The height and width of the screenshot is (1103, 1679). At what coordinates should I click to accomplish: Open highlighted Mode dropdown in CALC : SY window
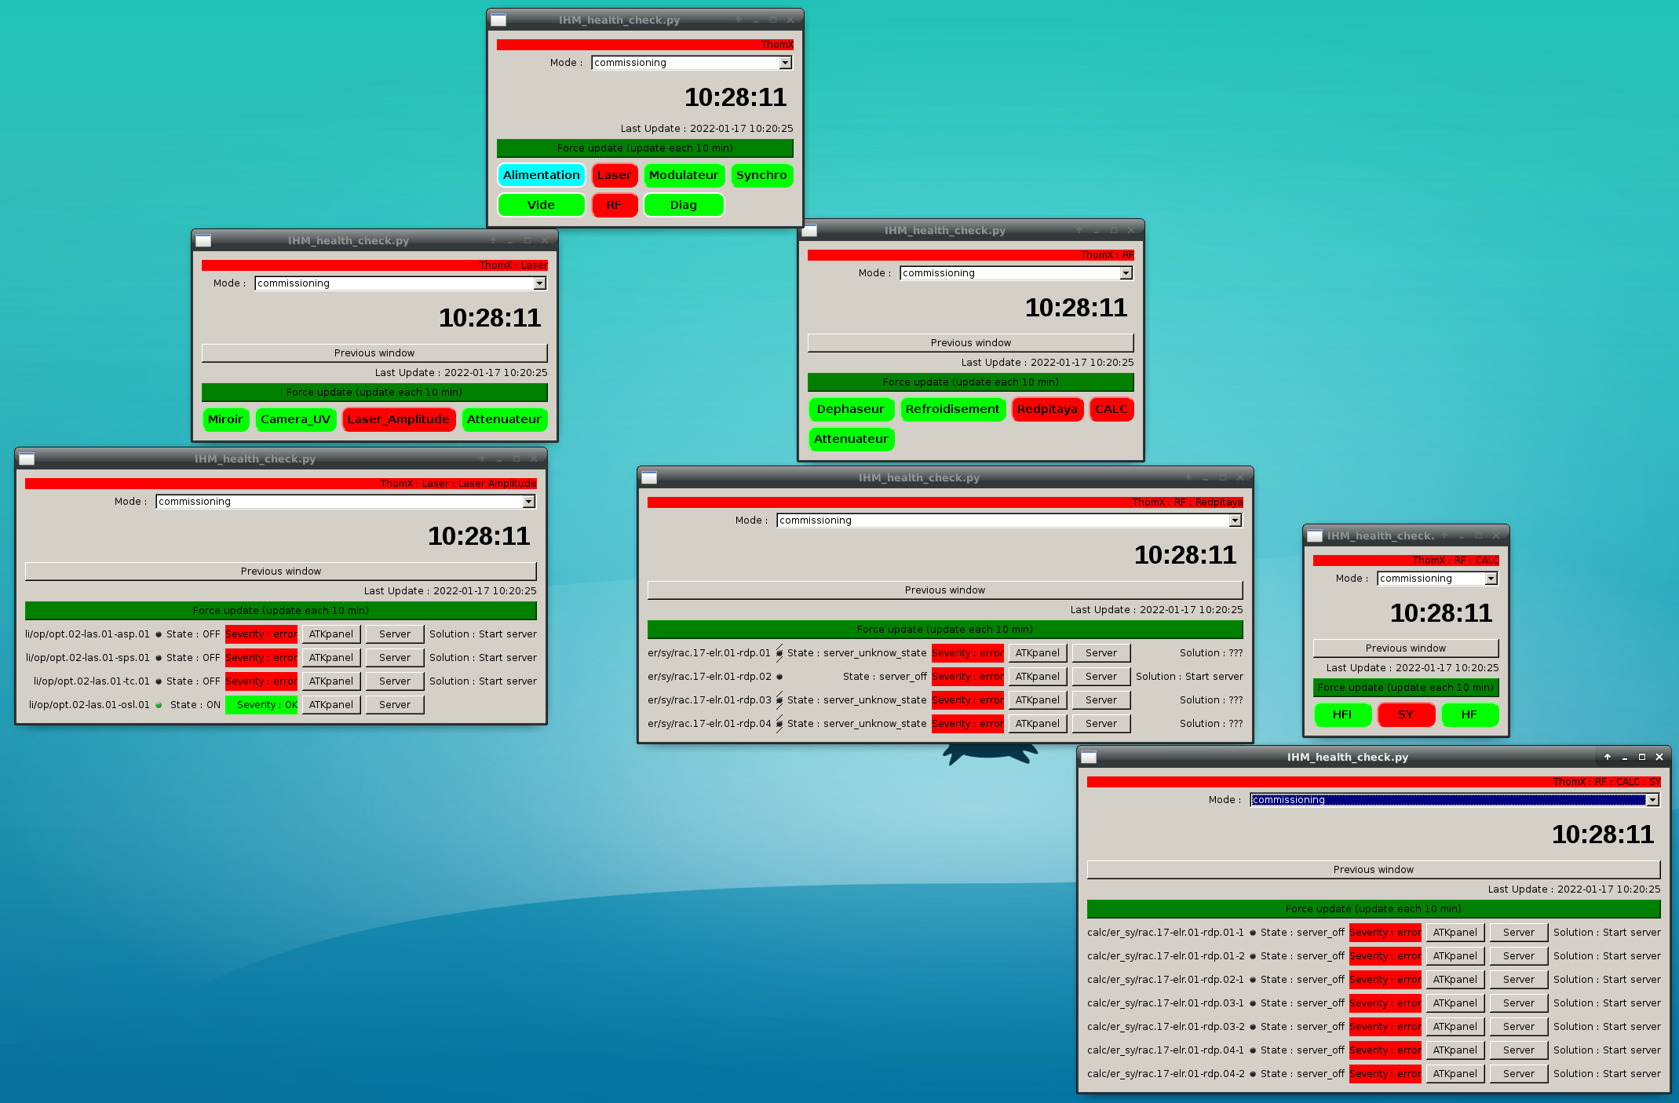coord(1652,800)
